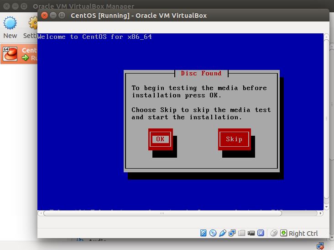Click the Disc Found dialog title
Viewport: 334px width, 250px height.
tap(201, 74)
